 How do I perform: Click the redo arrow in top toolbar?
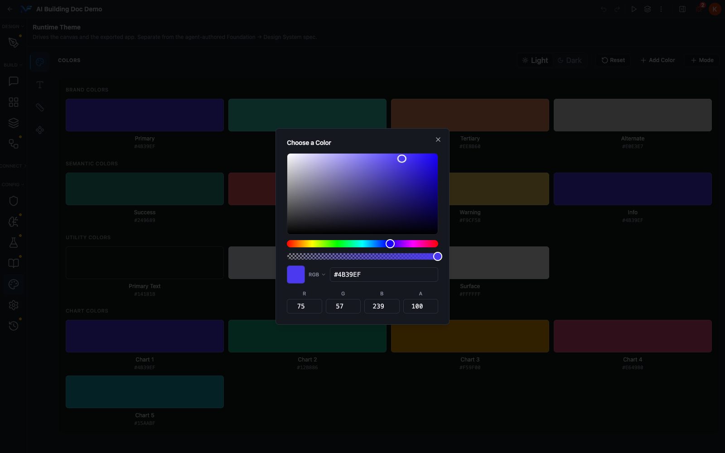[x=617, y=9]
